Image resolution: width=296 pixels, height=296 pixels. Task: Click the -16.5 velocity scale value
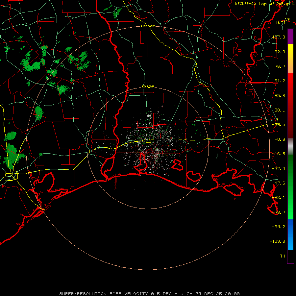279,154
